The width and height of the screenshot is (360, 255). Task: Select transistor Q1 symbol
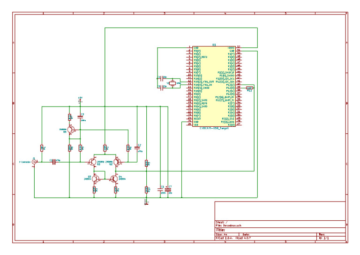[x=92, y=162]
